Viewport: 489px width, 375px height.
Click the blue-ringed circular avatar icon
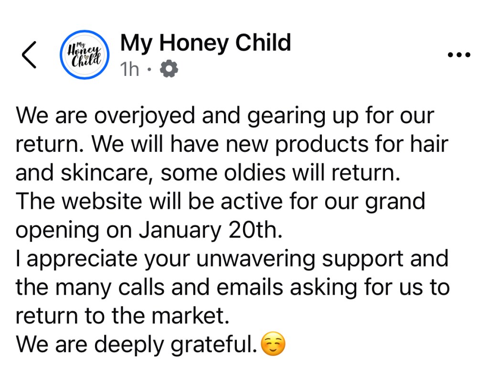tap(84, 54)
